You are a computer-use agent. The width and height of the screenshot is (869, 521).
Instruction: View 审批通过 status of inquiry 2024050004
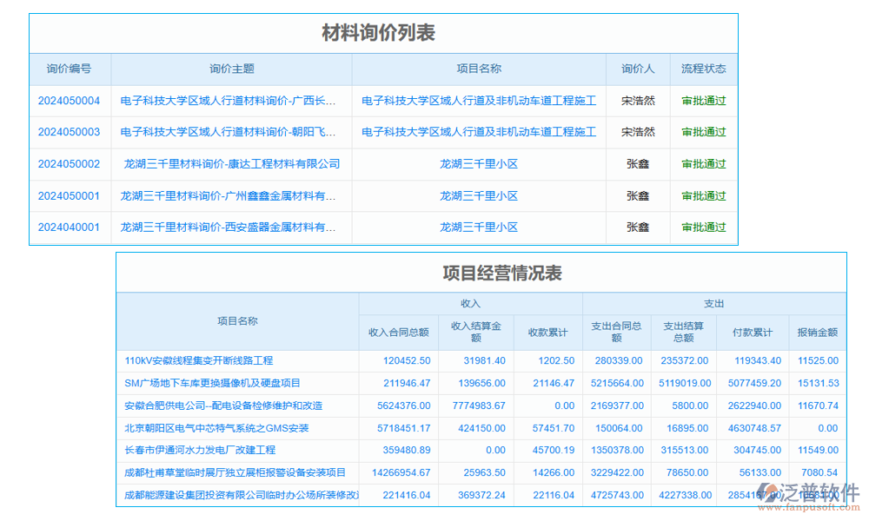[704, 100]
